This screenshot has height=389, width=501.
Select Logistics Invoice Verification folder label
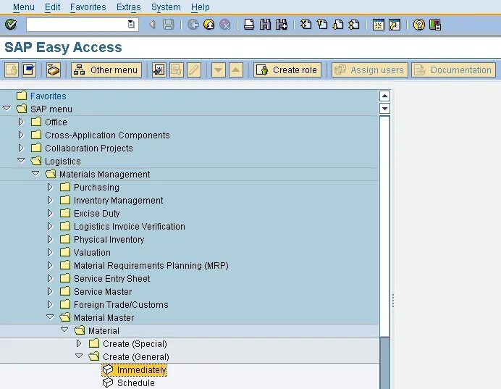pyautogui.click(x=130, y=226)
